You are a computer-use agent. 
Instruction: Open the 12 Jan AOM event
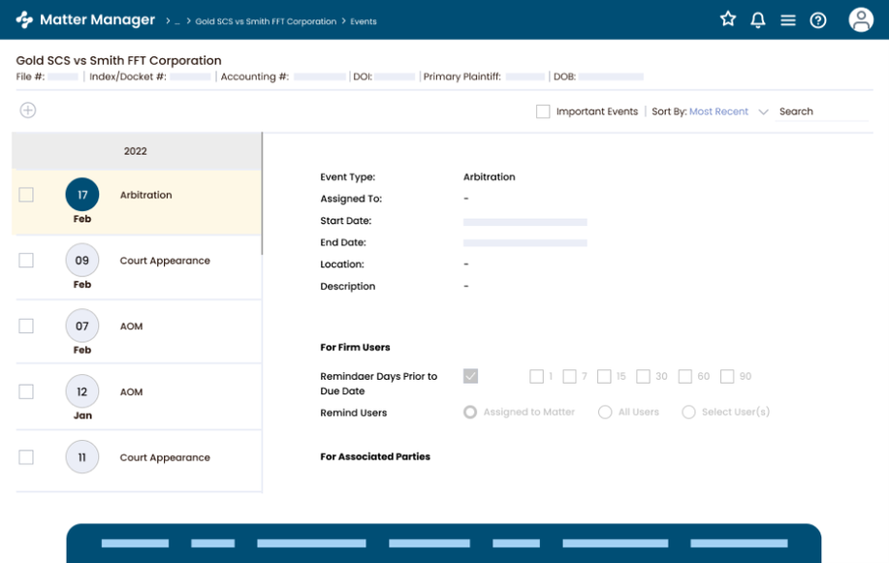point(131,392)
